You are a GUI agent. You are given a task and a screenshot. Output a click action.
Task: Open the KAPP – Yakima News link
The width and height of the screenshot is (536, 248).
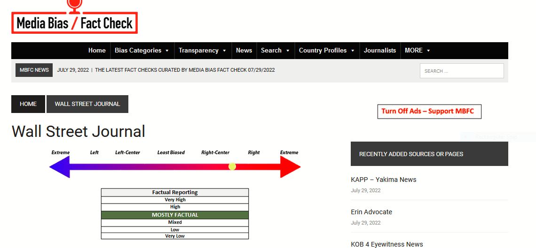click(x=384, y=180)
